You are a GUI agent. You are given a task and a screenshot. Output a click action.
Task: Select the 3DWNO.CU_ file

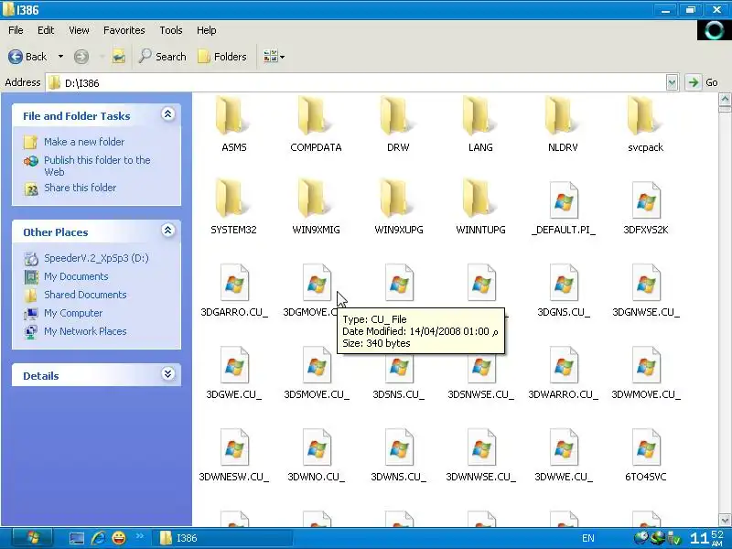coord(316,455)
